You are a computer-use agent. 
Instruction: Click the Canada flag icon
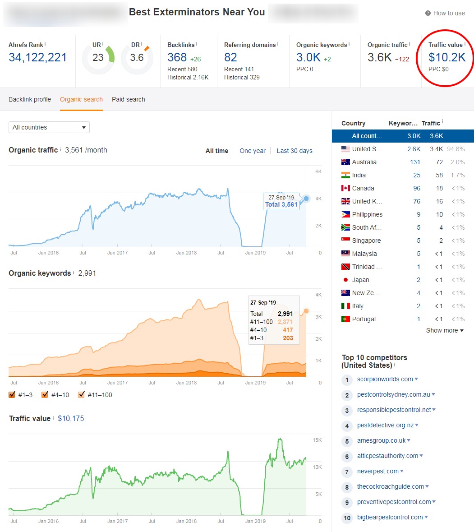pyautogui.click(x=345, y=188)
